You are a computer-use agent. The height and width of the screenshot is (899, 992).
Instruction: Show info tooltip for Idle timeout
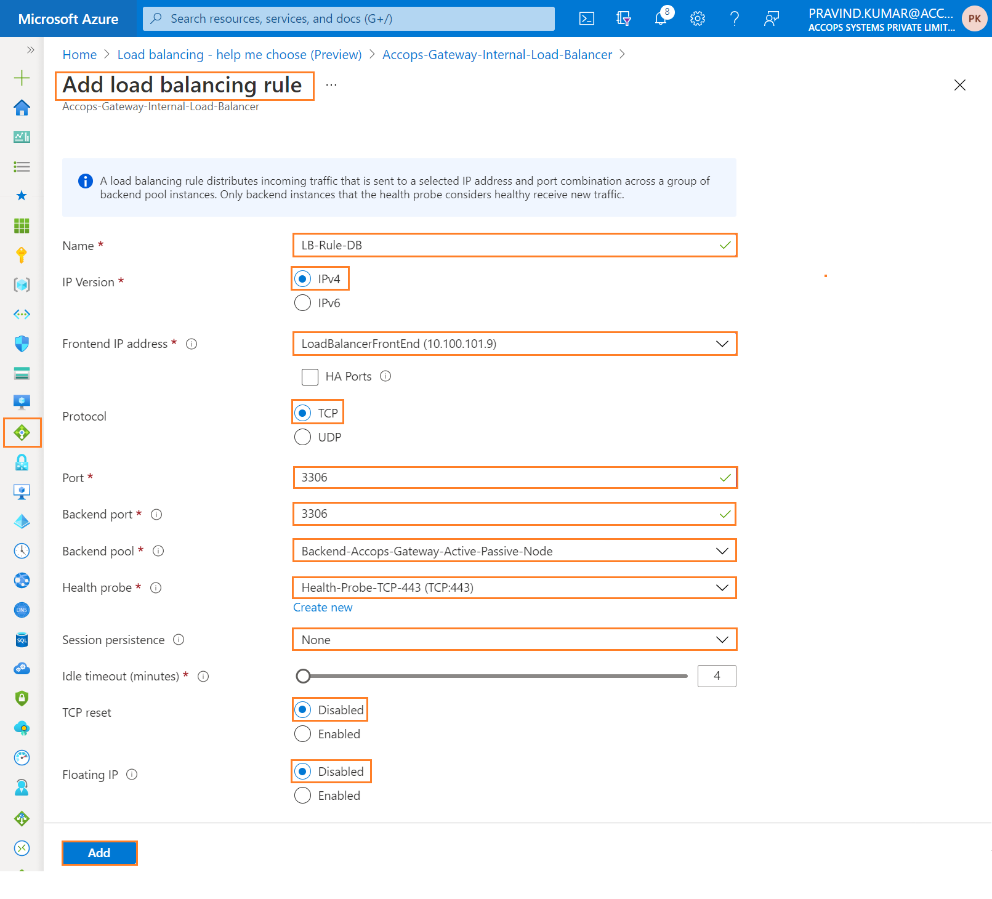pos(203,676)
